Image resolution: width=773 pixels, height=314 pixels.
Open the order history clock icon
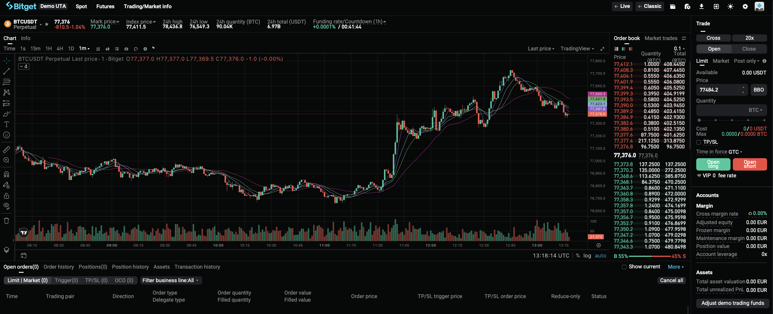tap(687, 6)
